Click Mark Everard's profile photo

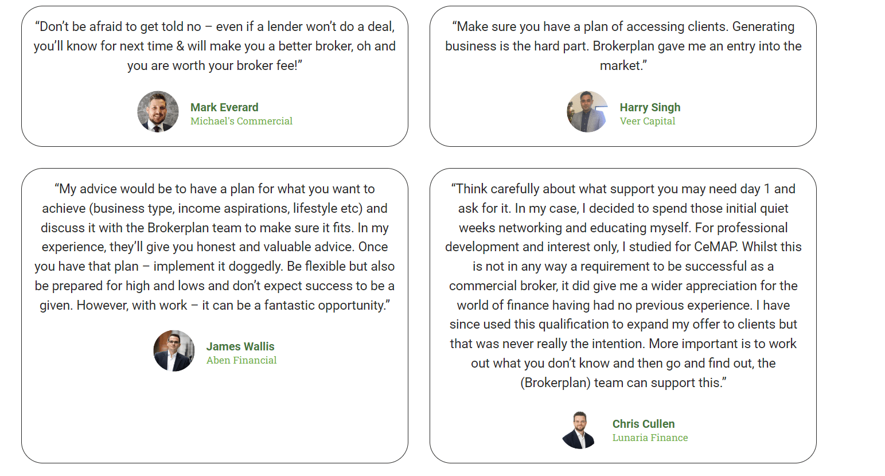coord(158,112)
